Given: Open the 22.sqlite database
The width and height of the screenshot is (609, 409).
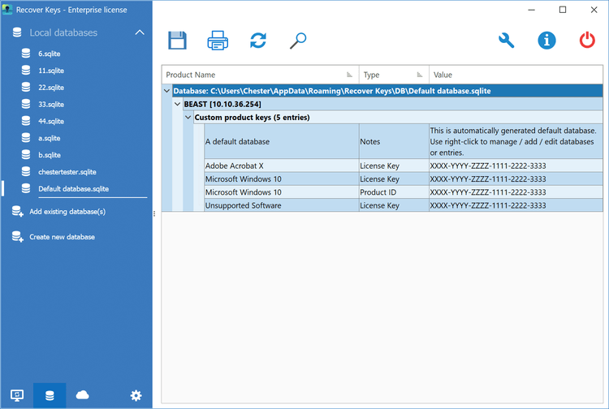Looking at the screenshot, I should (51, 88).
